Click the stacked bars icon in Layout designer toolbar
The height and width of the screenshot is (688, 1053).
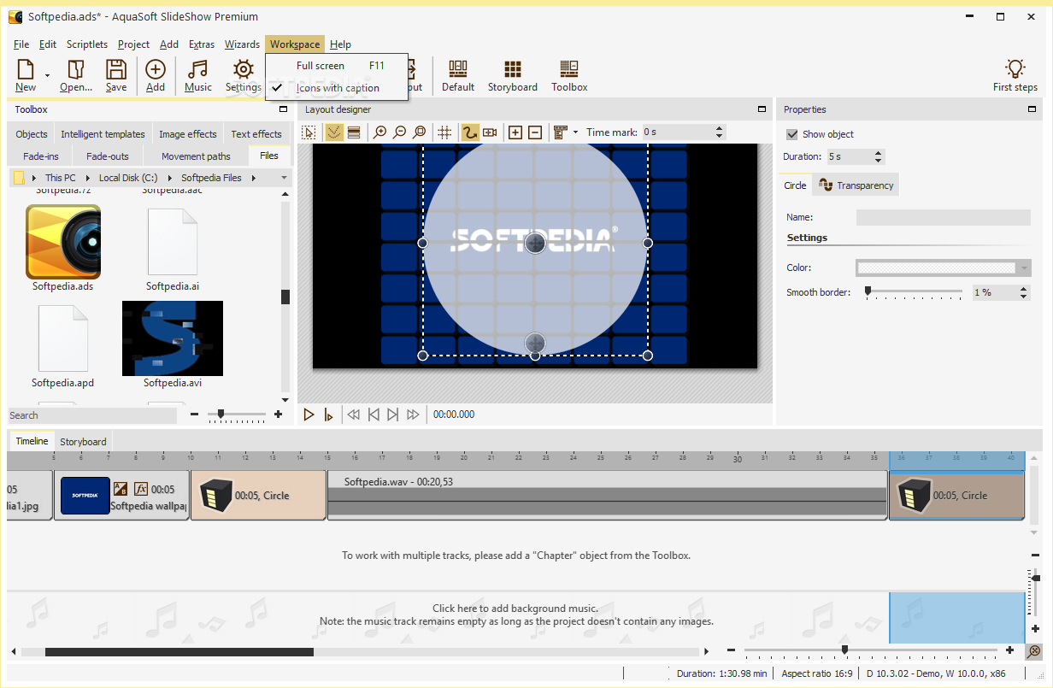tap(354, 132)
